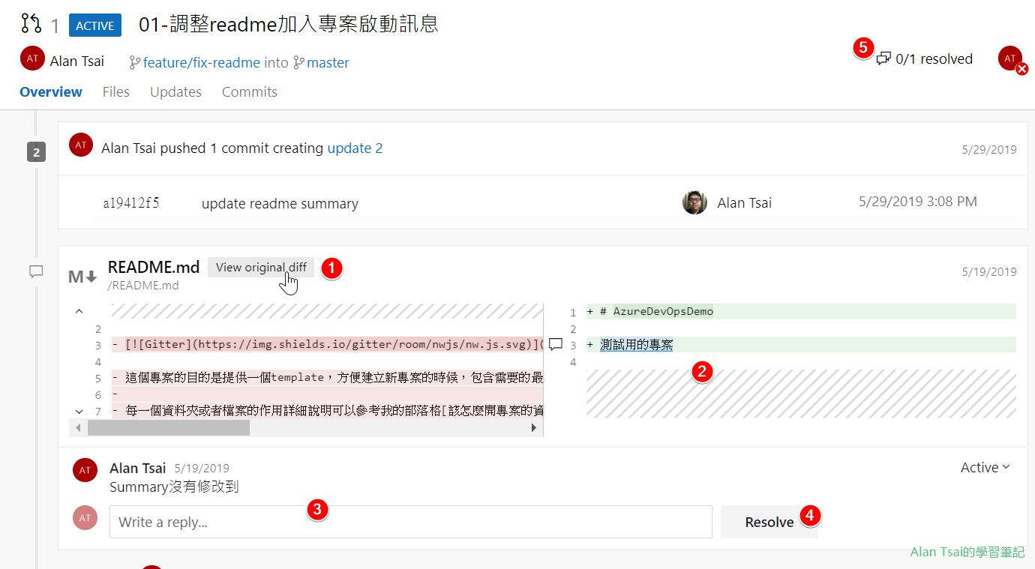Click the Write a reply input field
Image resolution: width=1035 pixels, height=569 pixels.
tap(410, 522)
